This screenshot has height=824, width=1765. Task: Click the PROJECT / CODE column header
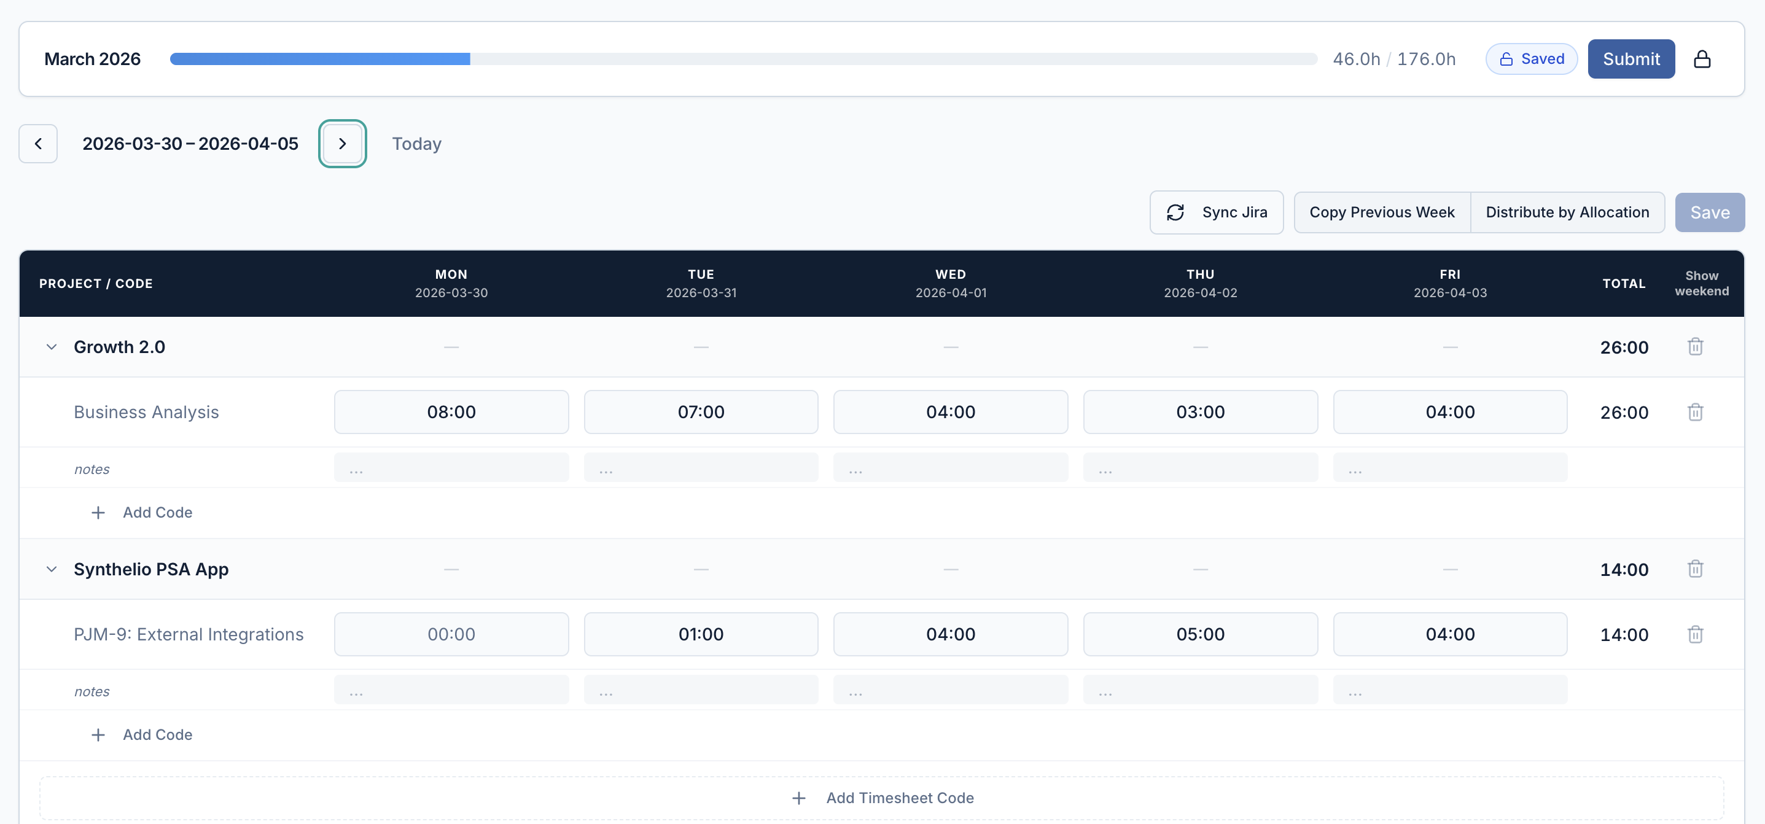[x=96, y=284]
